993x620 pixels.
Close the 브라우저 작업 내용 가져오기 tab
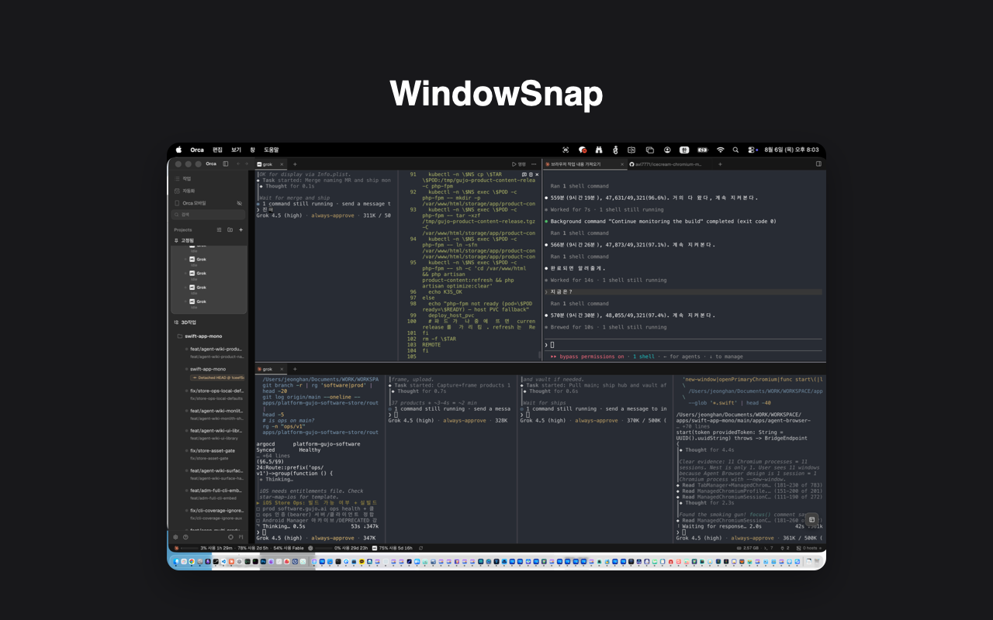[x=622, y=164]
